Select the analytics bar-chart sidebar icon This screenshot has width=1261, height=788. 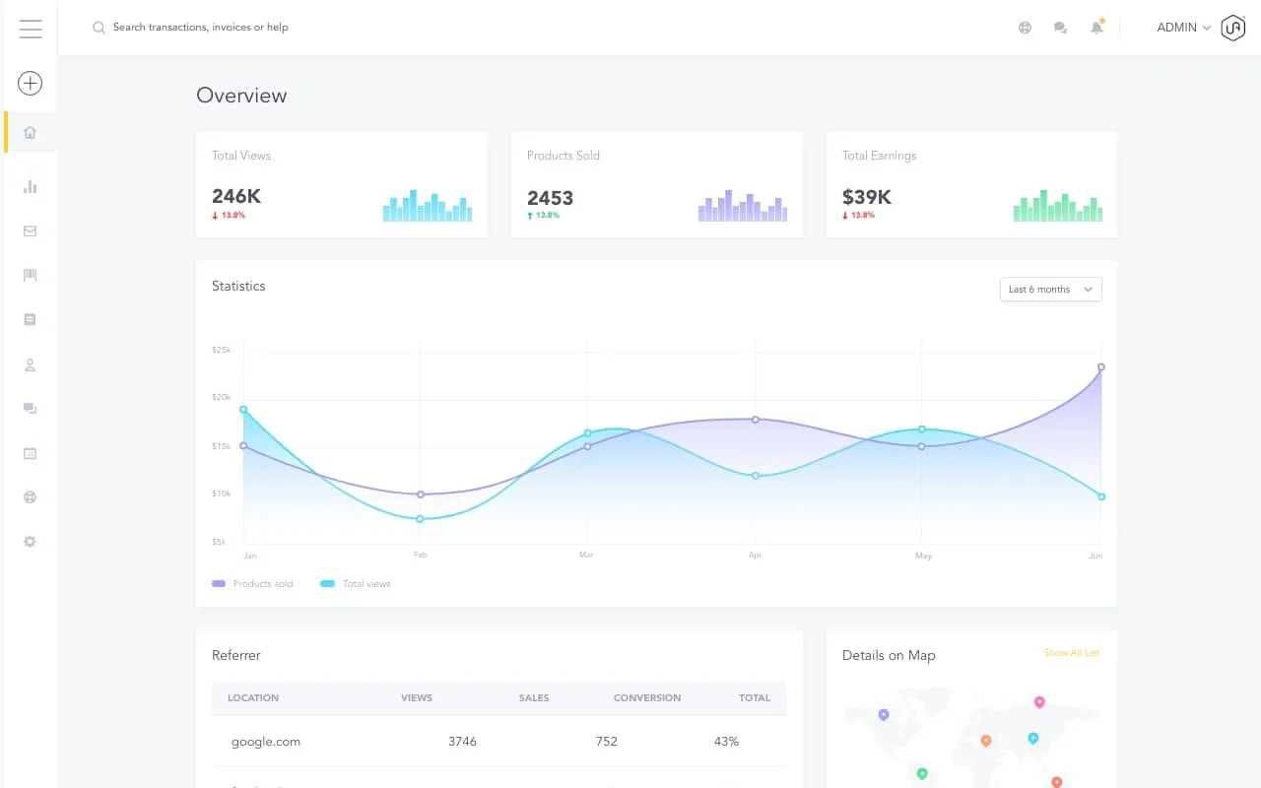[x=30, y=186]
